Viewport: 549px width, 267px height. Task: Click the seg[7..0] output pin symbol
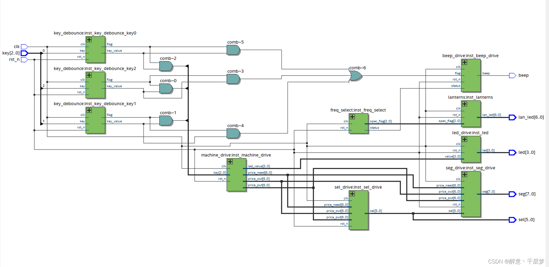(x=512, y=194)
